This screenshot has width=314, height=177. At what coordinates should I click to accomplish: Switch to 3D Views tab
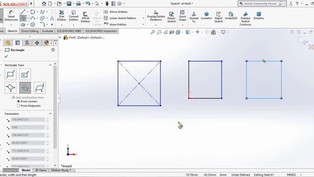click(x=41, y=170)
